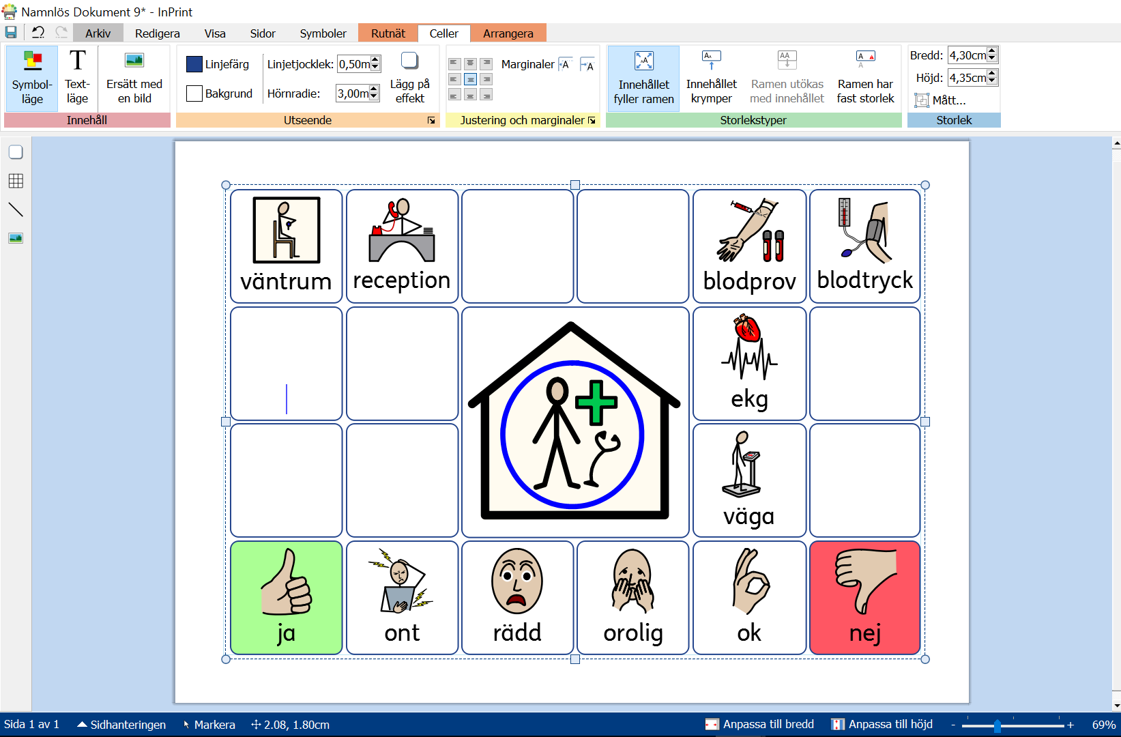Open the Mått... dialog
This screenshot has width=1121, height=737.
[940, 100]
